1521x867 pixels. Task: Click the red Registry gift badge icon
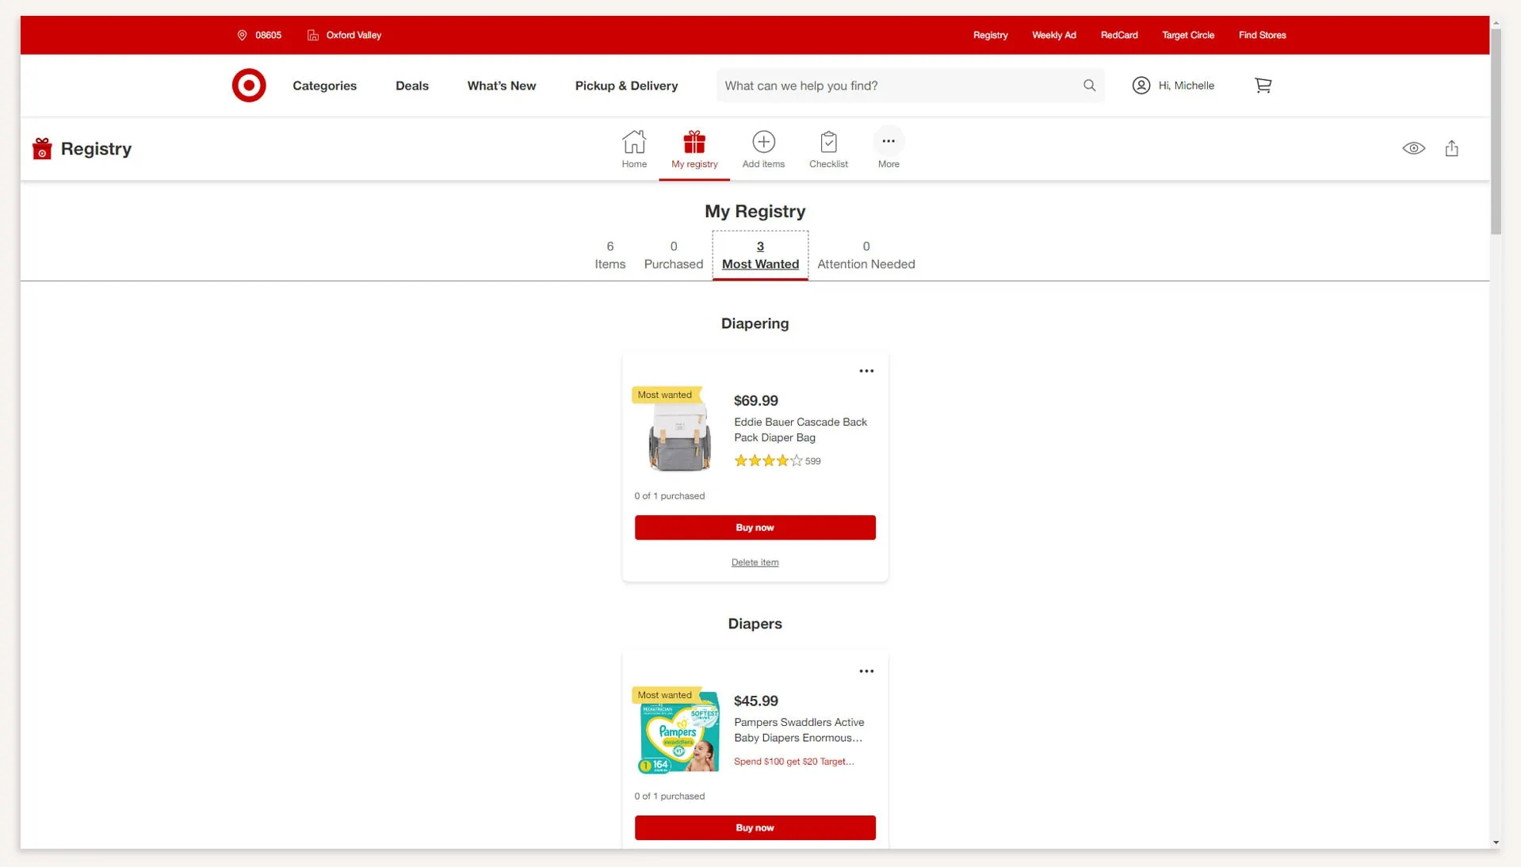[42, 148]
